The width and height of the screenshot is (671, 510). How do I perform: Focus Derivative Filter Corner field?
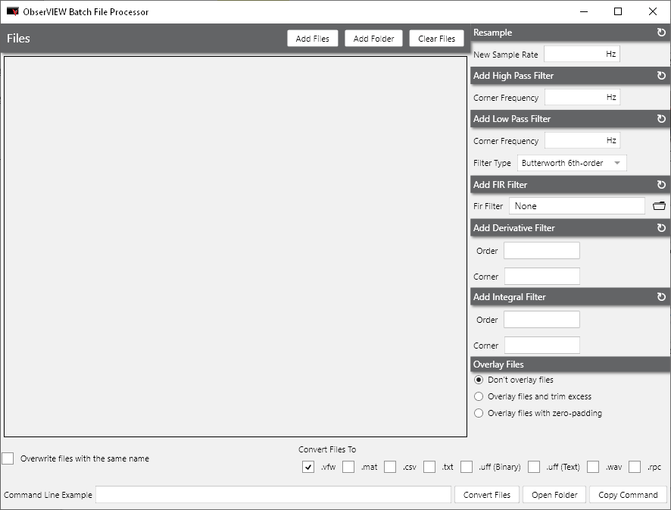(542, 276)
